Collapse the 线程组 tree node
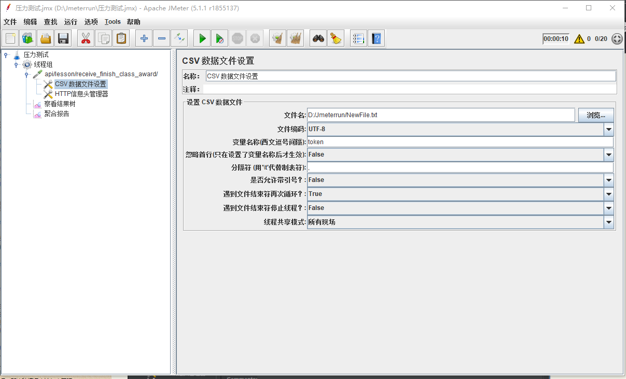This screenshot has height=379, width=626. 16,64
